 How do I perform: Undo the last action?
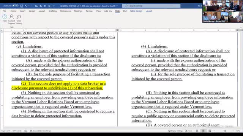tap(26, 6)
